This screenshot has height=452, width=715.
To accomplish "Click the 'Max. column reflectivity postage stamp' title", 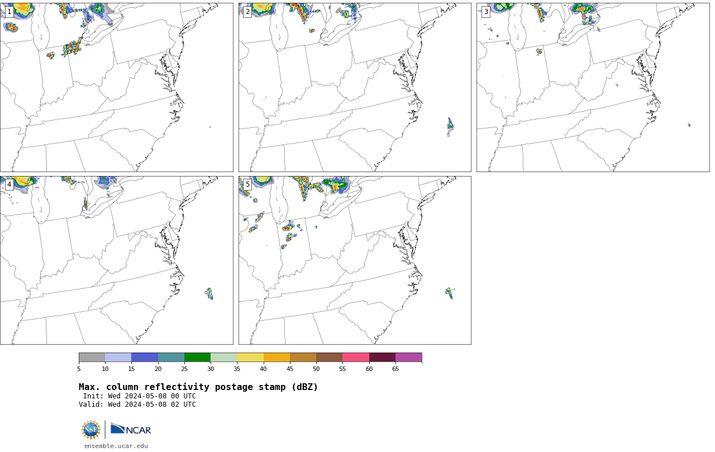I will point(198,387).
